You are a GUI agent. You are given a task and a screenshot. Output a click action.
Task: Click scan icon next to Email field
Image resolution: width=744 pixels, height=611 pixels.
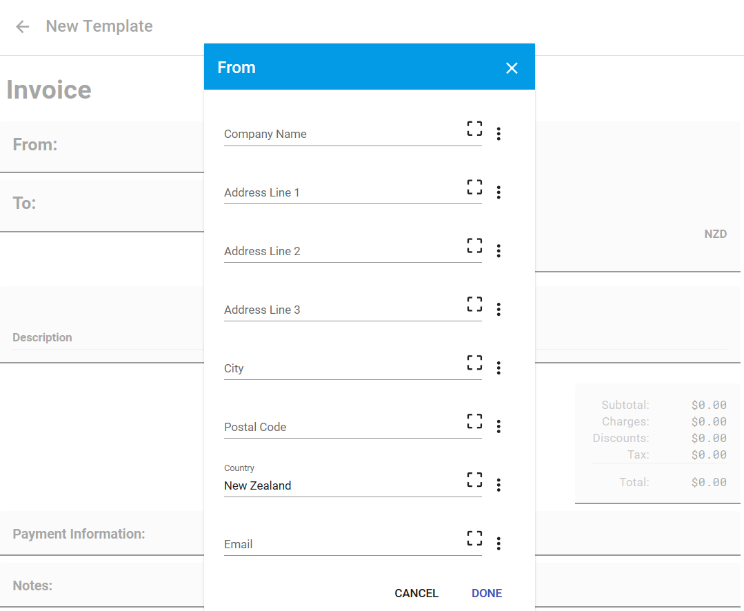coord(474,539)
